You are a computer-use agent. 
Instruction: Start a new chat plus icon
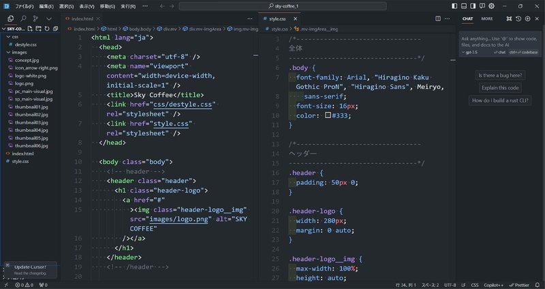point(527,19)
